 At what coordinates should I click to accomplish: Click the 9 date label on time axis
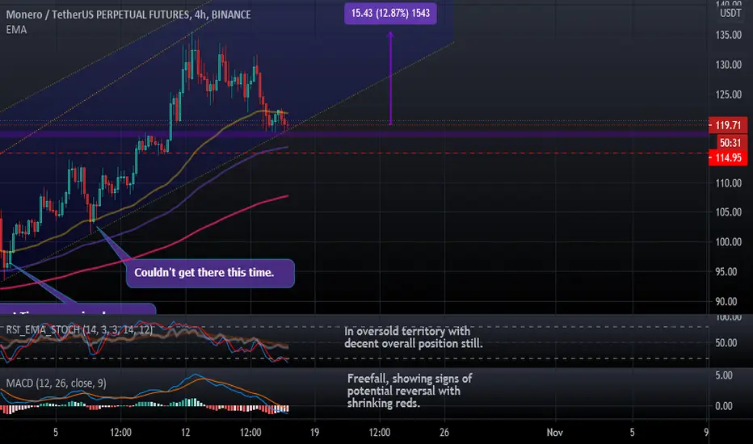tap(706, 433)
